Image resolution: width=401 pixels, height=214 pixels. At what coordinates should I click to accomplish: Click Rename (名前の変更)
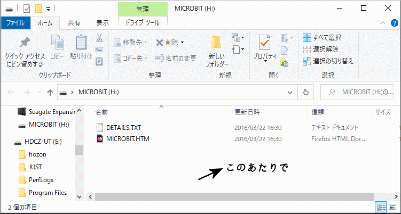pyautogui.click(x=176, y=59)
